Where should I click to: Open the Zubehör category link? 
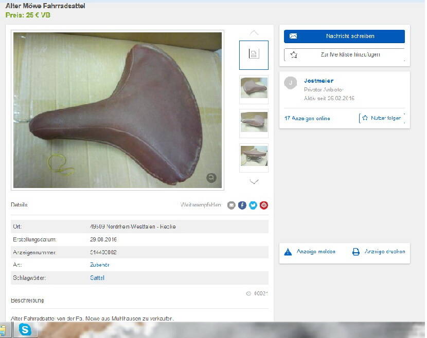pyautogui.click(x=100, y=265)
